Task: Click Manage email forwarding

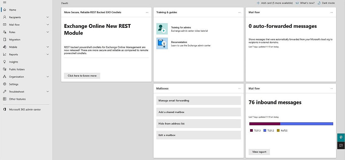Action: click(x=199, y=101)
